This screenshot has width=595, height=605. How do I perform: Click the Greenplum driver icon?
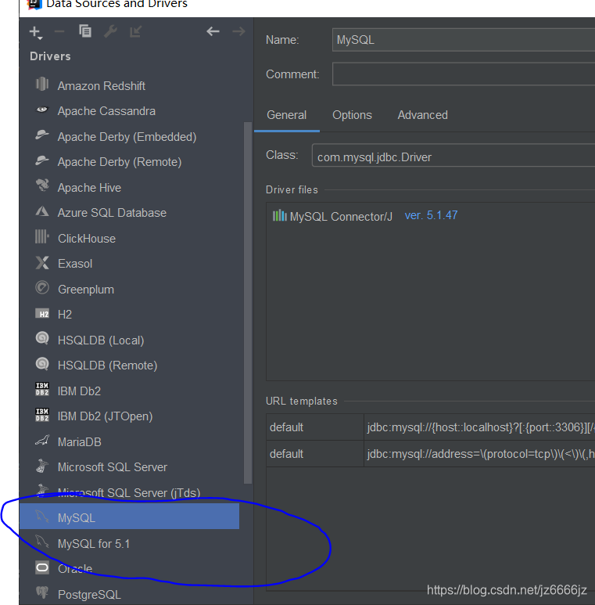click(42, 287)
